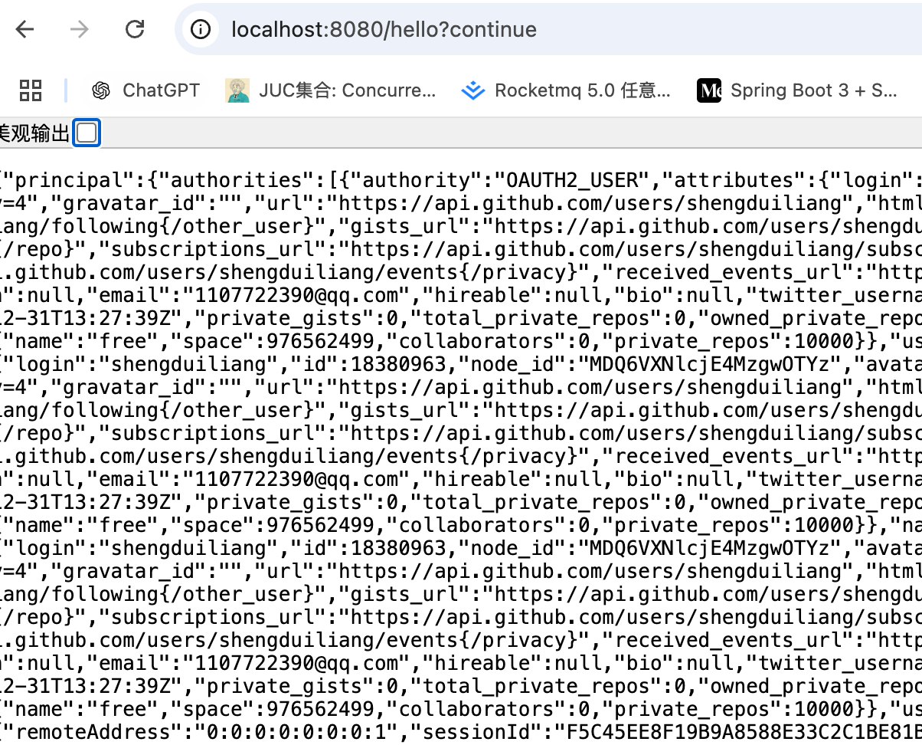The height and width of the screenshot is (745, 922).
Task: Click the JUC集合 bookmark avatar icon
Action: [x=237, y=90]
